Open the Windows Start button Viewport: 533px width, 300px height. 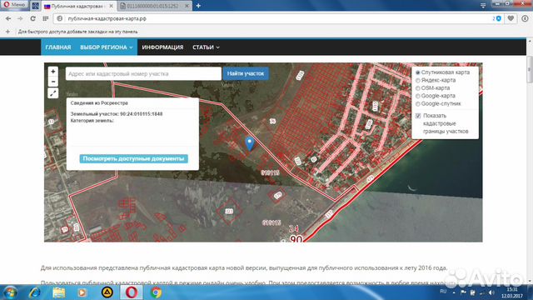10,292
